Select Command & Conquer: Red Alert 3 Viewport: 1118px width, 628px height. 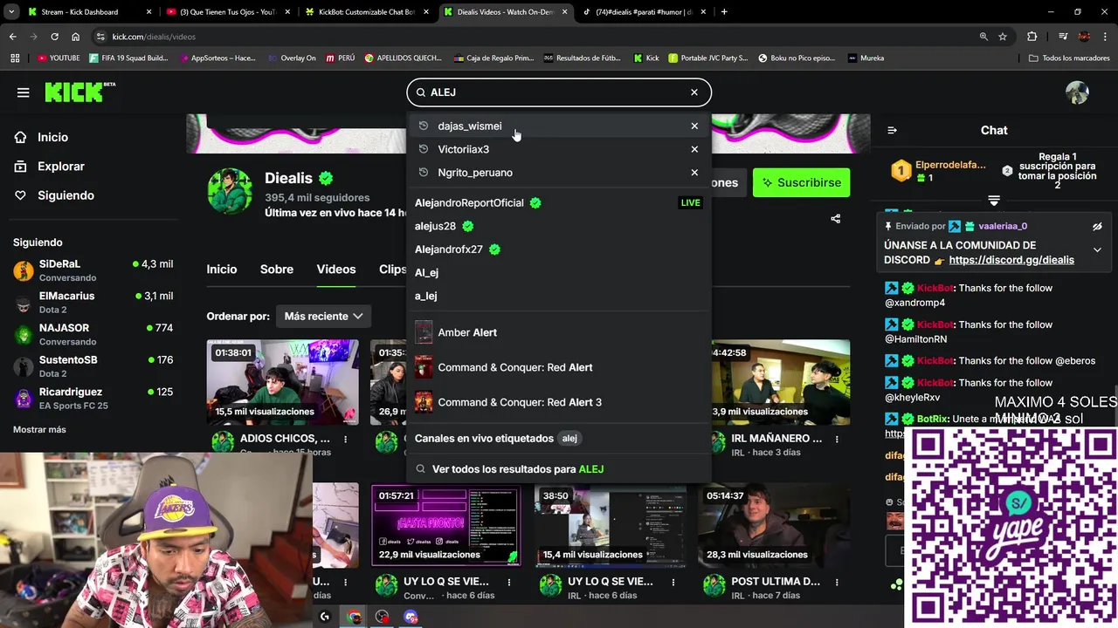coord(559,402)
